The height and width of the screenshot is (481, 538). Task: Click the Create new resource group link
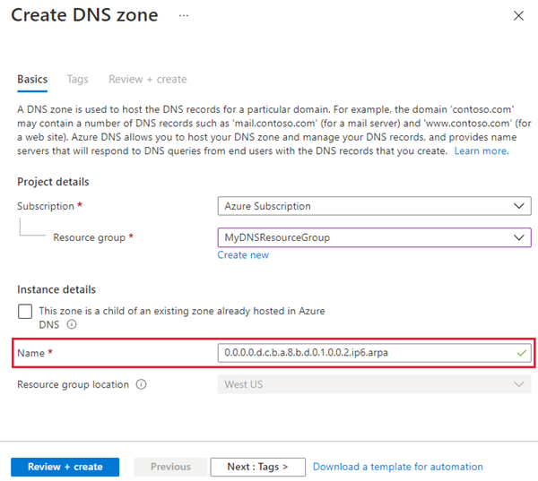pos(243,255)
